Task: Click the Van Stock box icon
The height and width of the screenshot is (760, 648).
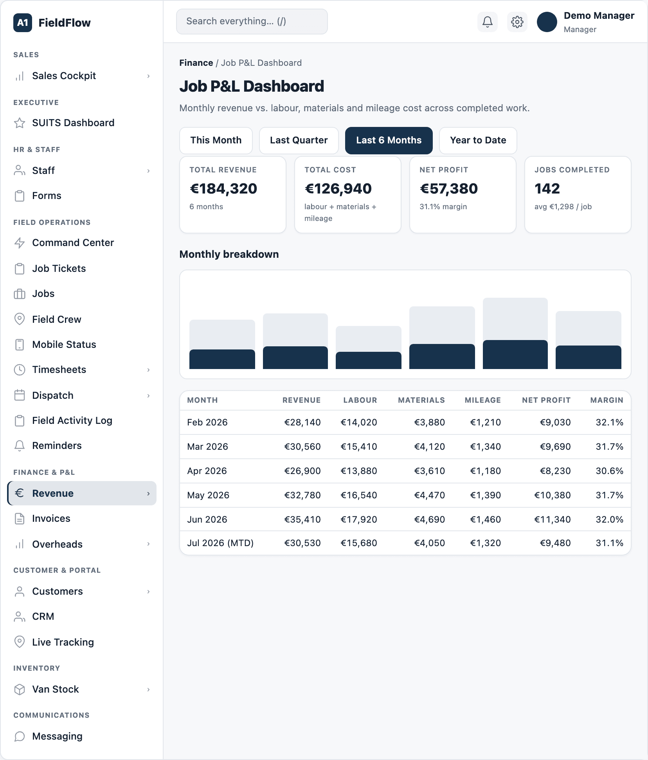Action: (20, 689)
